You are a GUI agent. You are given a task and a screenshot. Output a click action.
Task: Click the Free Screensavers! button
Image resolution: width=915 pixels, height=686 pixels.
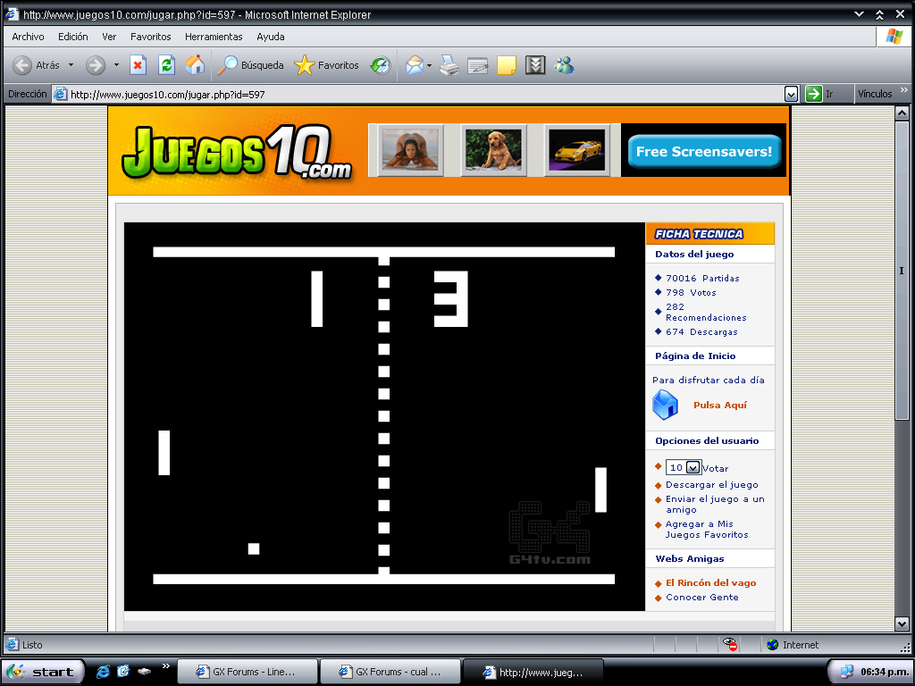click(x=704, y=152)
